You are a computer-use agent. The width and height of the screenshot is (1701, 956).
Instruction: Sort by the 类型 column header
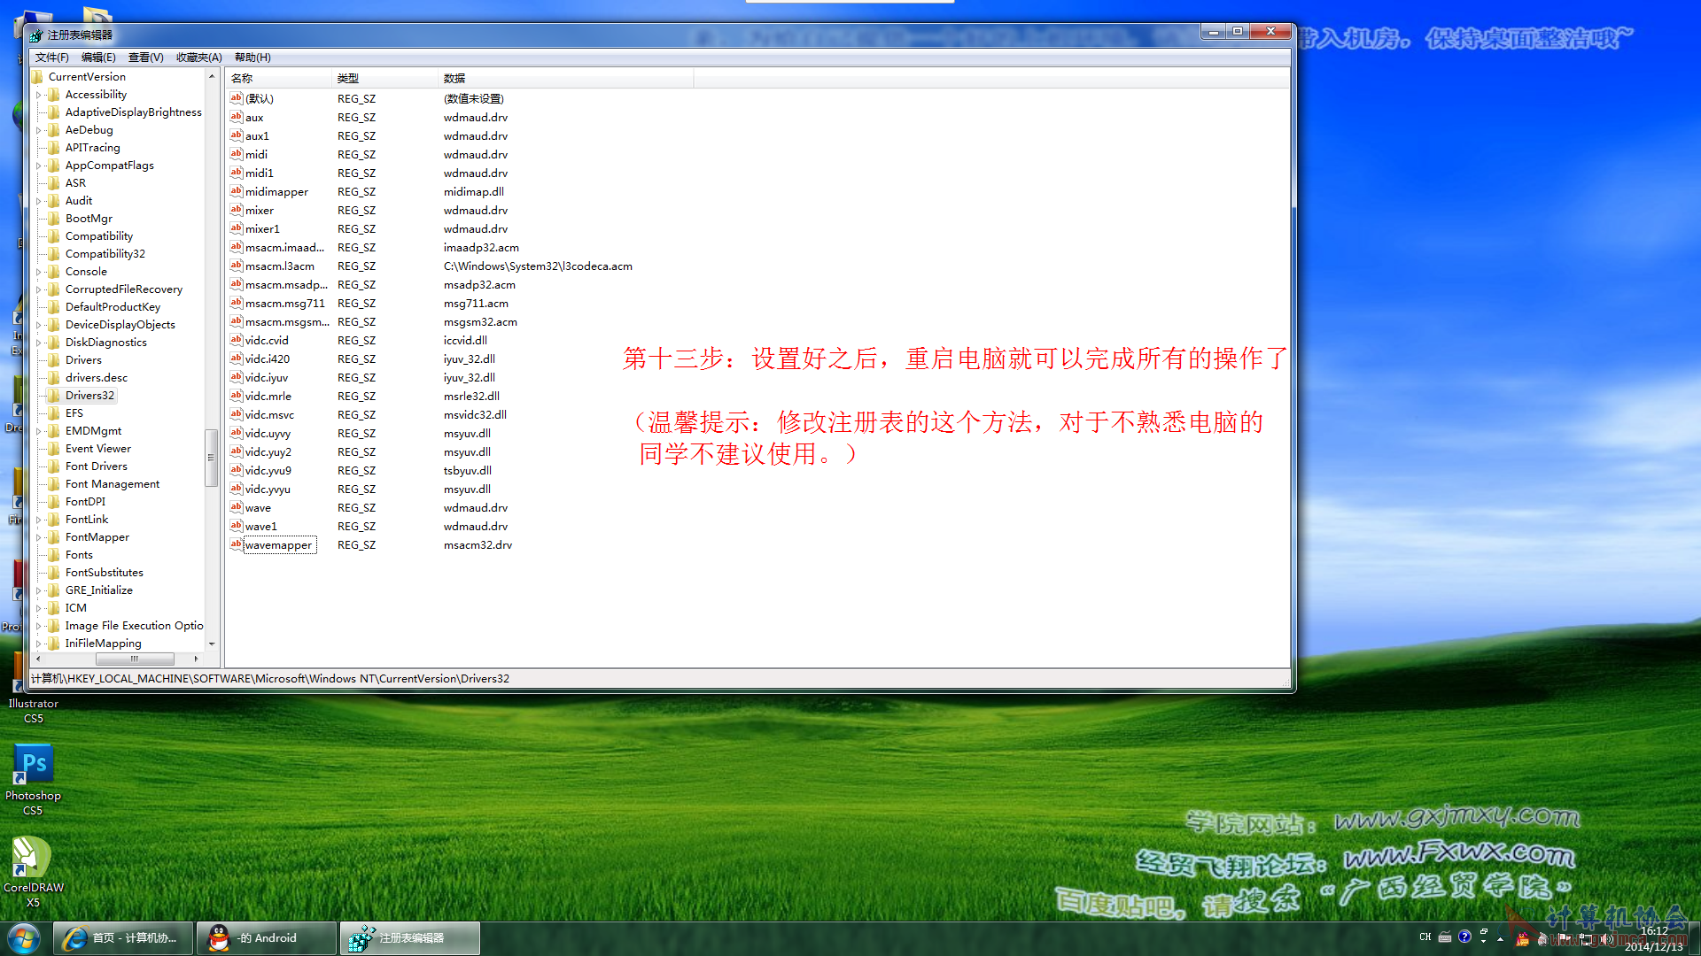[385, 79]
